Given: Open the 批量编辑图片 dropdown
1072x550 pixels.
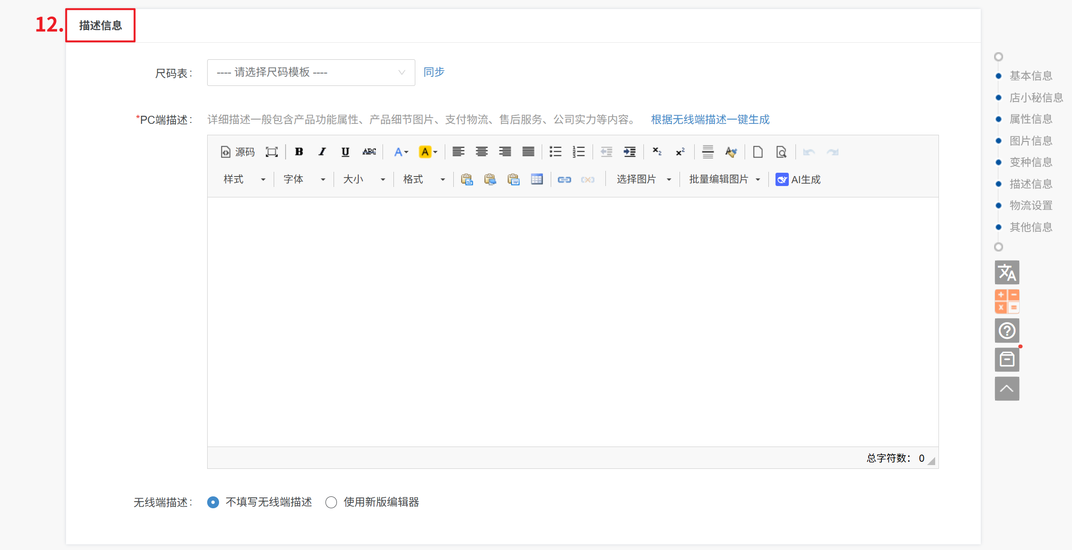Looking at the screenshot, I should (x=724, y=179).
